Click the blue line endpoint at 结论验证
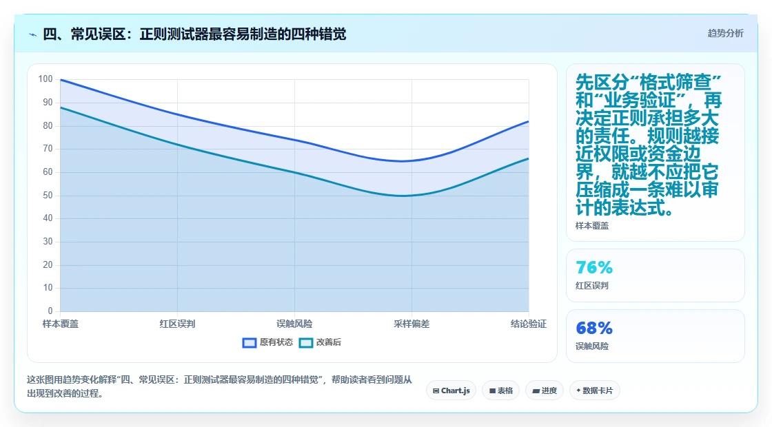Viewport: 772px width, 427px height. [x=528, y=121]
